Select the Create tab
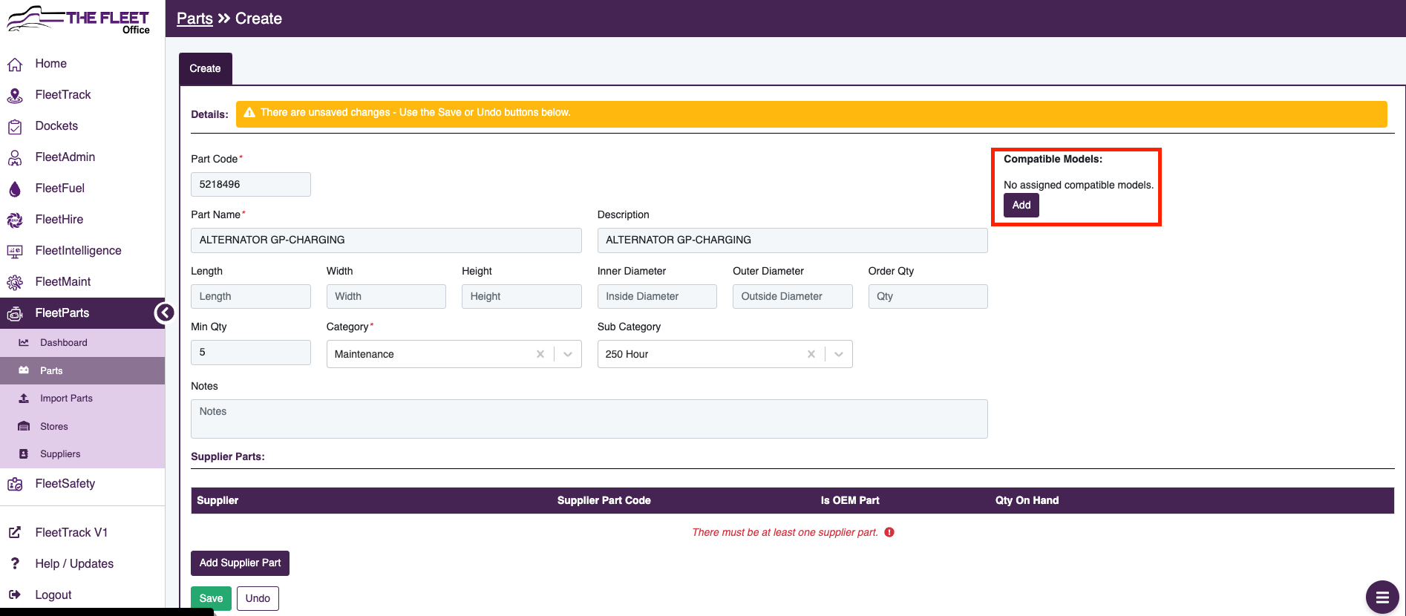1406x616 pixels. 205,68
